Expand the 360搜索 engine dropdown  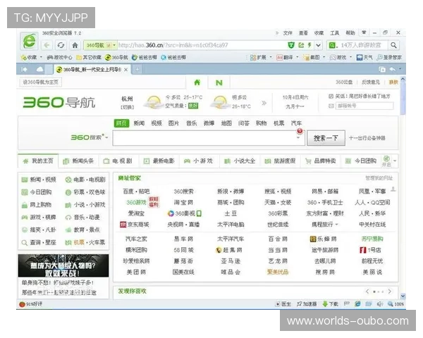coord(107,137)
